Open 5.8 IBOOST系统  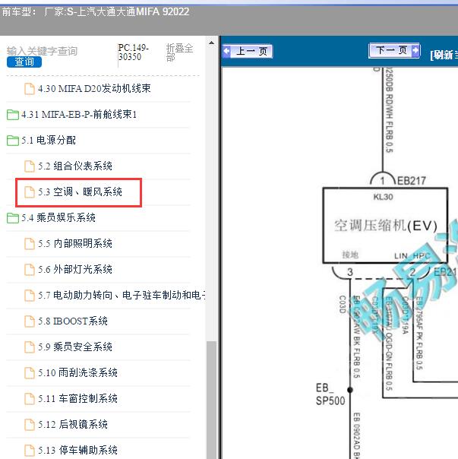pyautogui.click(x=73, y=321)
